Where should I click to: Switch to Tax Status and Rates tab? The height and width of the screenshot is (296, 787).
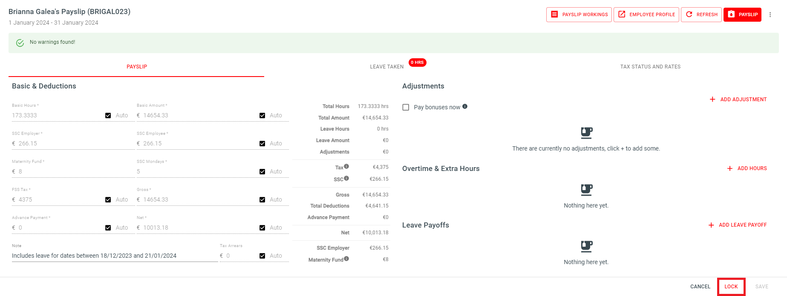[650, 67]
